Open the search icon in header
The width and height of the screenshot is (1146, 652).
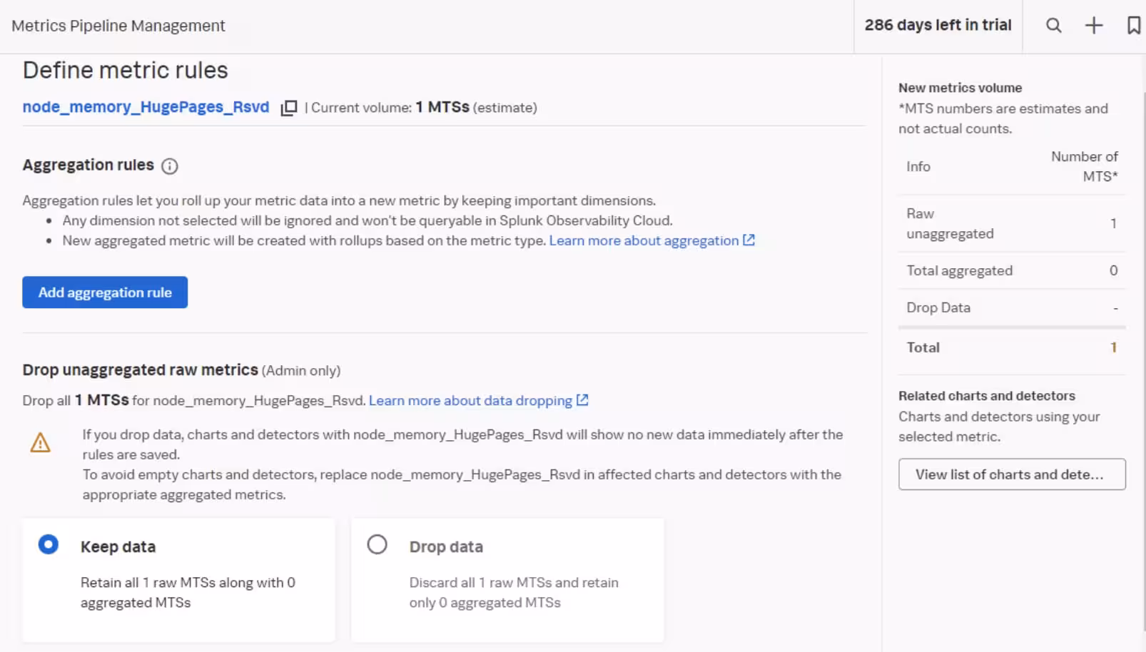[1053, 26]
